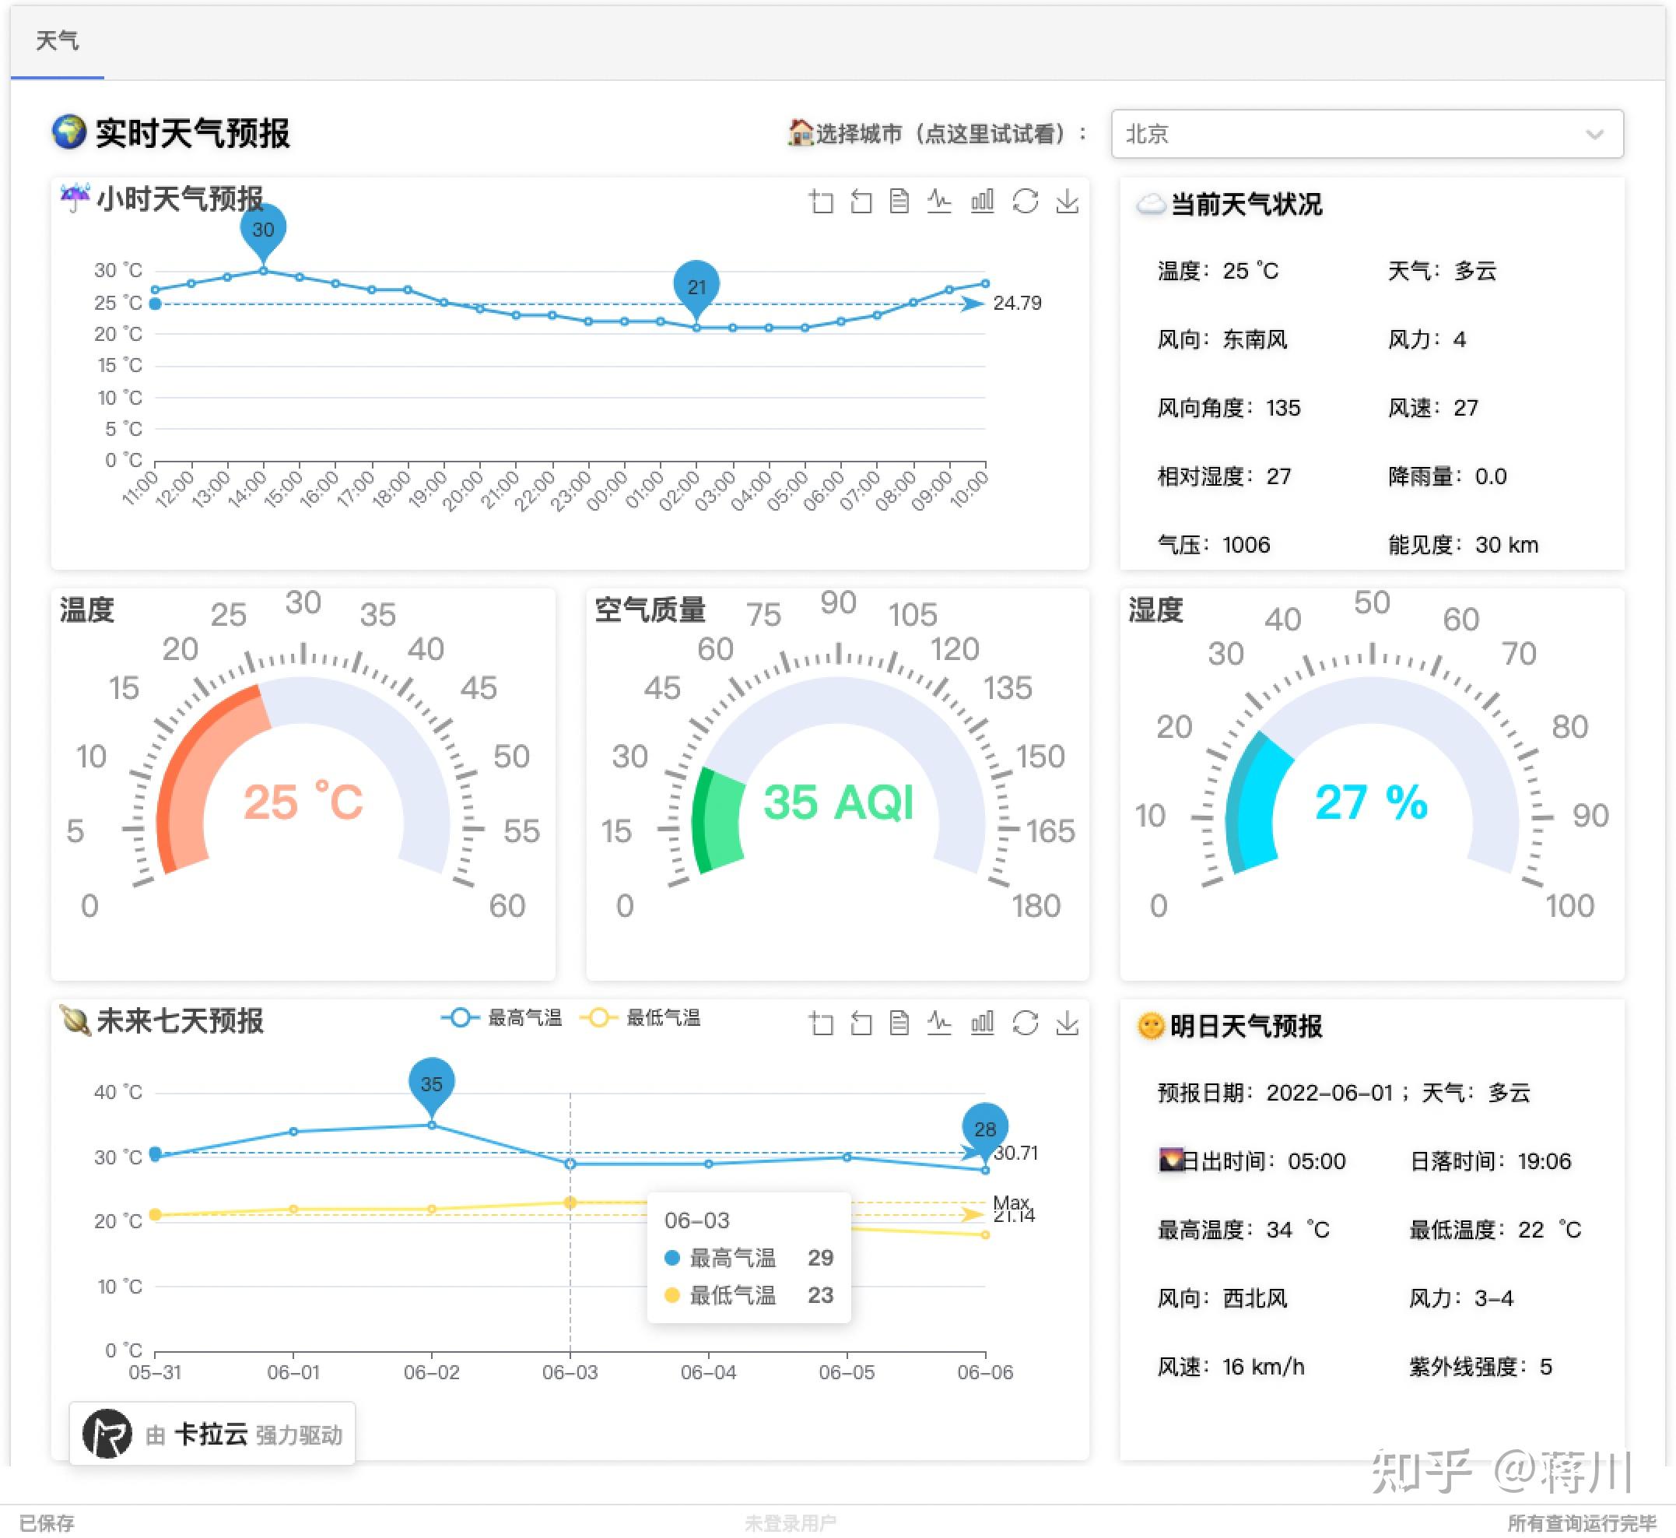Viewport: 1676px width, 1538px height.
Task: Click zoom-reset icon in 小时天气预报 toolbar
Action: (861, 202)
